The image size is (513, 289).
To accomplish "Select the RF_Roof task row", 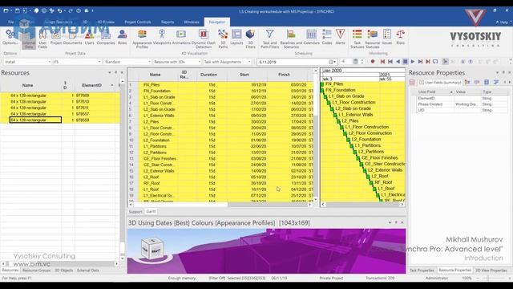I will click(220, 183).
